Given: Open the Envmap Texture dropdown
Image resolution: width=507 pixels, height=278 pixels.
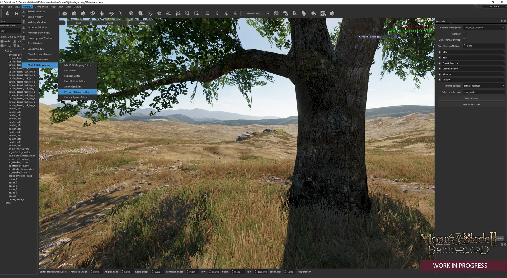Looking at the screenshot, I should 483,86.
